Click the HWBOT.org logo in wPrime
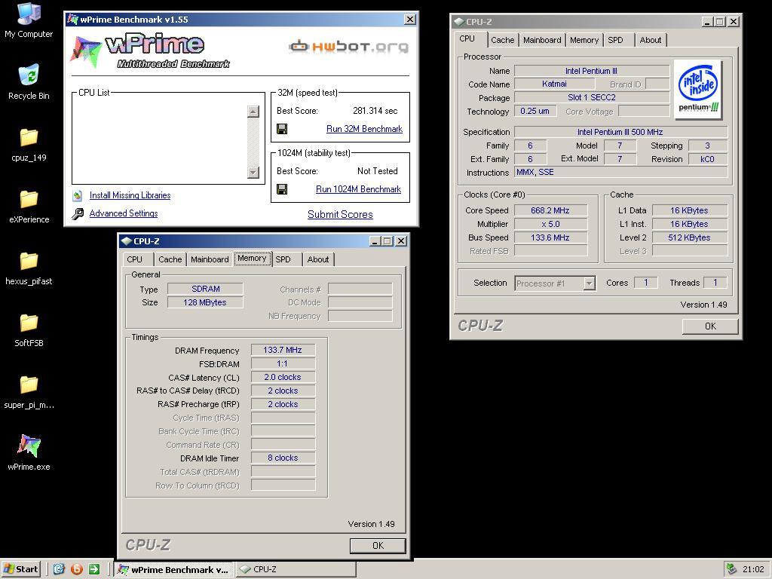 click(x=348, y=46)
